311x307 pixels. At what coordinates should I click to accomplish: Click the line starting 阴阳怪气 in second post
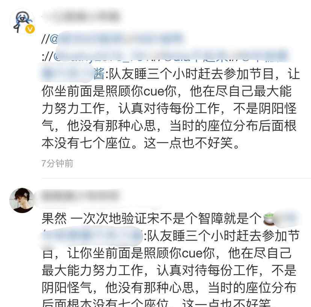(x=169, y=287)
